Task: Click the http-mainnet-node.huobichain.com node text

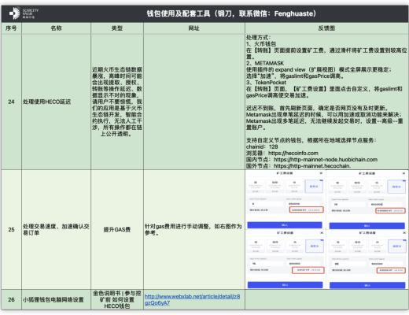Action: (326, 160)
